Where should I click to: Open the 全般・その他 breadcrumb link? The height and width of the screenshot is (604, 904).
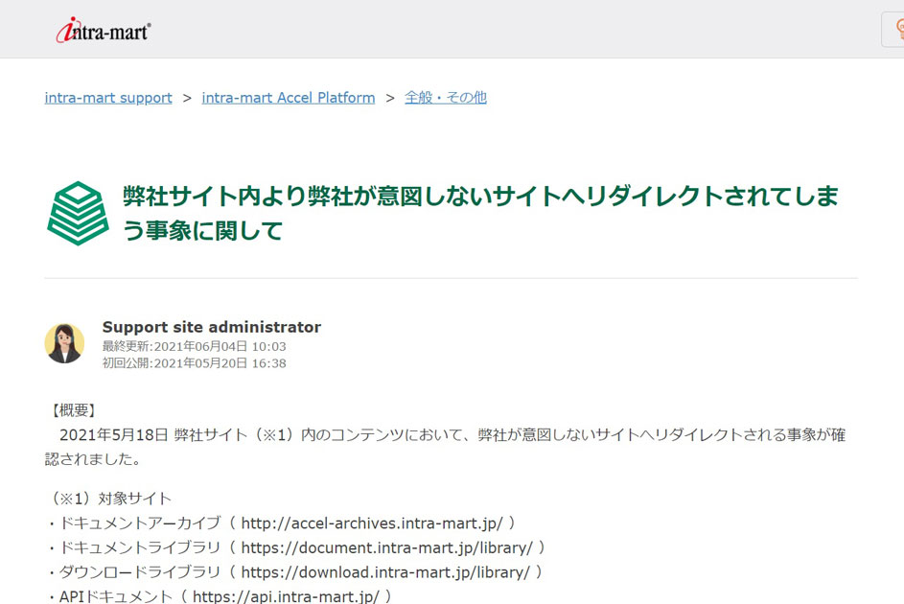point(446,98)
